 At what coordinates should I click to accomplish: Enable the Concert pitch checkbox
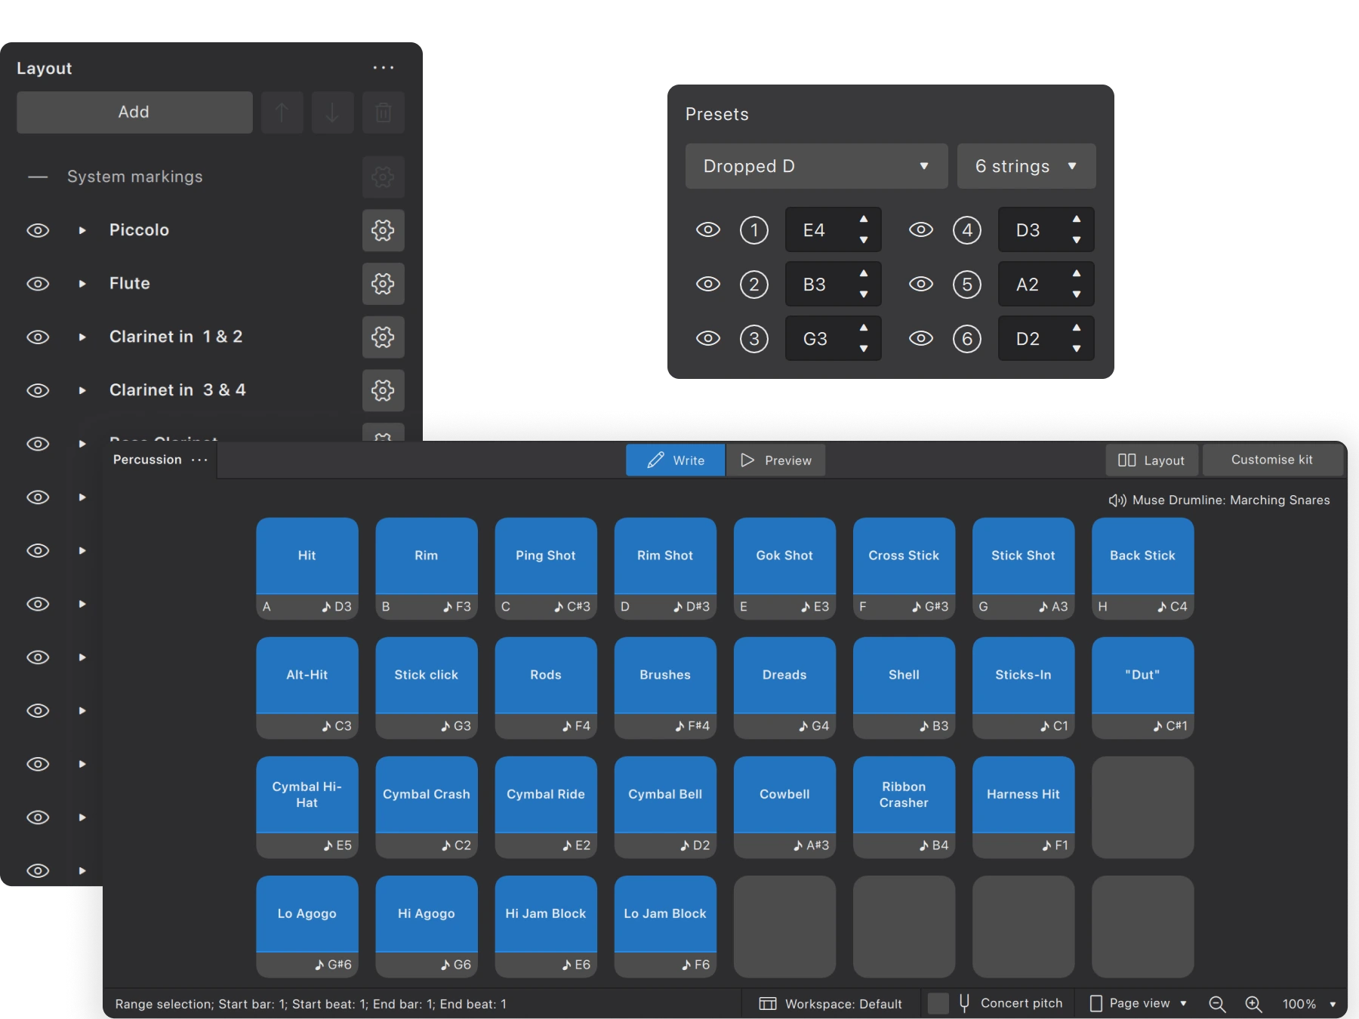coord(937,1004)
